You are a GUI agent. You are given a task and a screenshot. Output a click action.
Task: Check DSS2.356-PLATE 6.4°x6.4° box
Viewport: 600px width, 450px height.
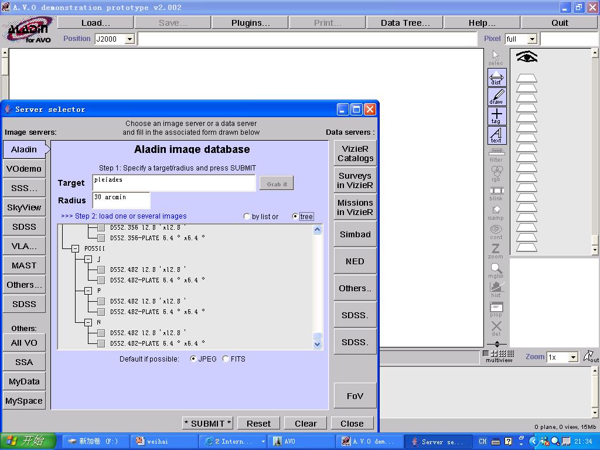click(x=101, y=238)
